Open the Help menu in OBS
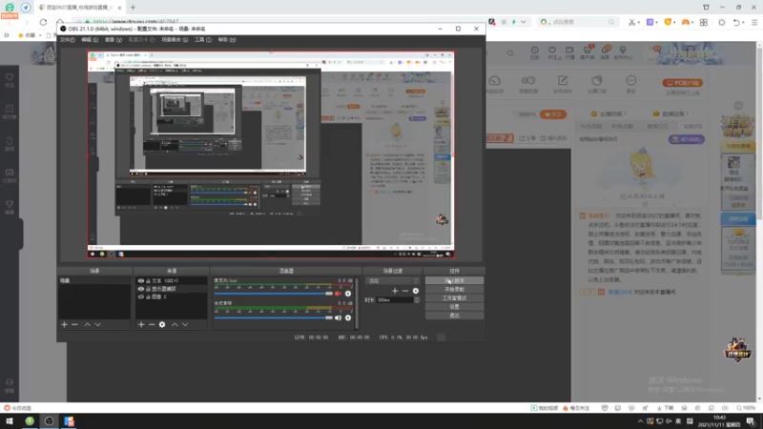 pos(227,39)
